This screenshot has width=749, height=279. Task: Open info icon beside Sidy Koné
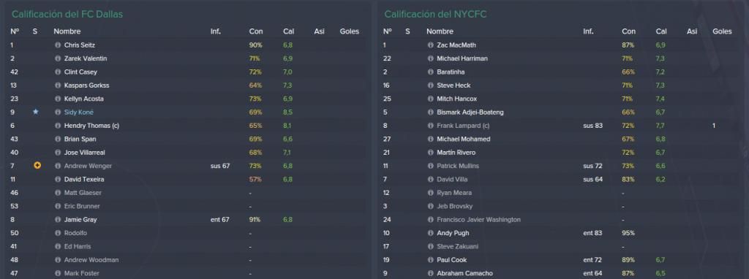click(x=58, y=112)
